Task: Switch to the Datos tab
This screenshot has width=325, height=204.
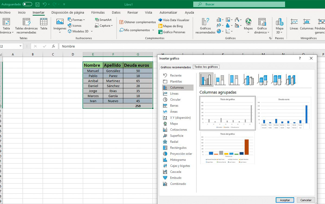Action: [x=116, y=12]
